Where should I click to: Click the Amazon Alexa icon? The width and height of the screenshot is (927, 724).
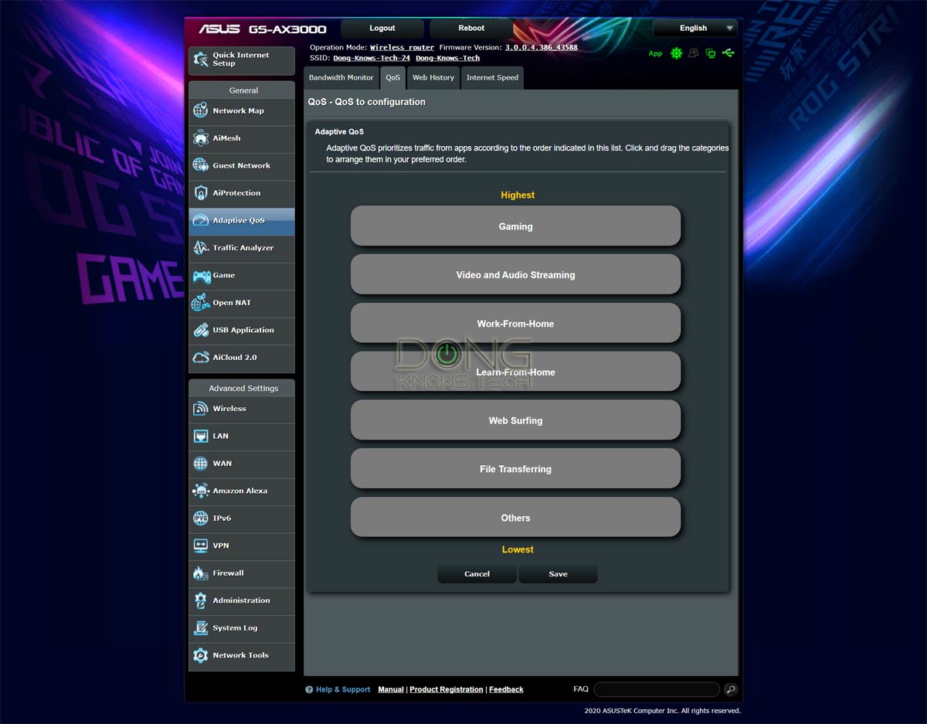pyautogui.click(x=201, y=491)
